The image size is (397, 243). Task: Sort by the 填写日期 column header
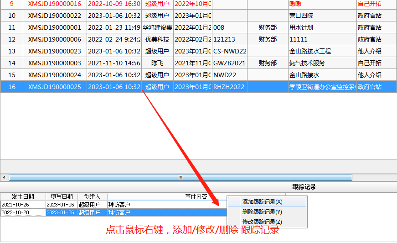click(62, 196)
